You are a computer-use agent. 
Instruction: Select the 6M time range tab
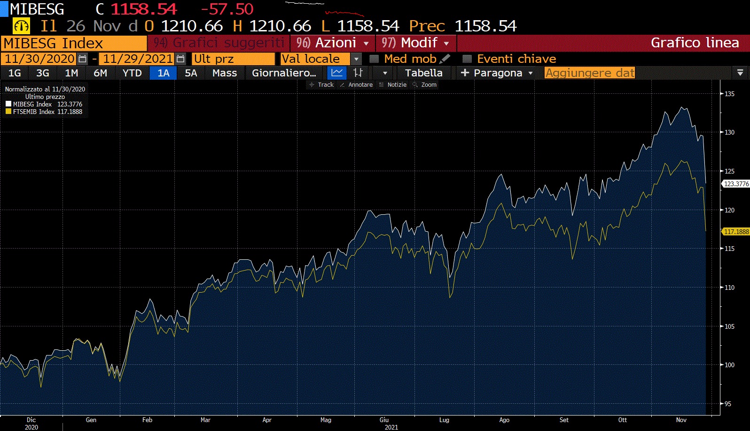[x=100, y=73]
